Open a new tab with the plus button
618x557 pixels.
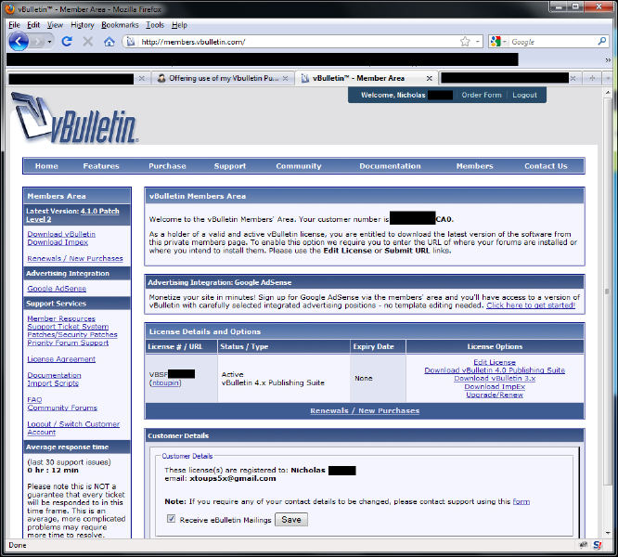[x=592, y=78]
